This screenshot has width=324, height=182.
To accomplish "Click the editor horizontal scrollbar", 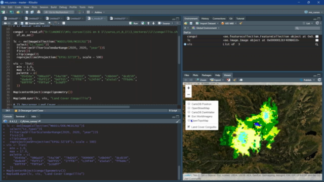I will (x=71, y=107).
